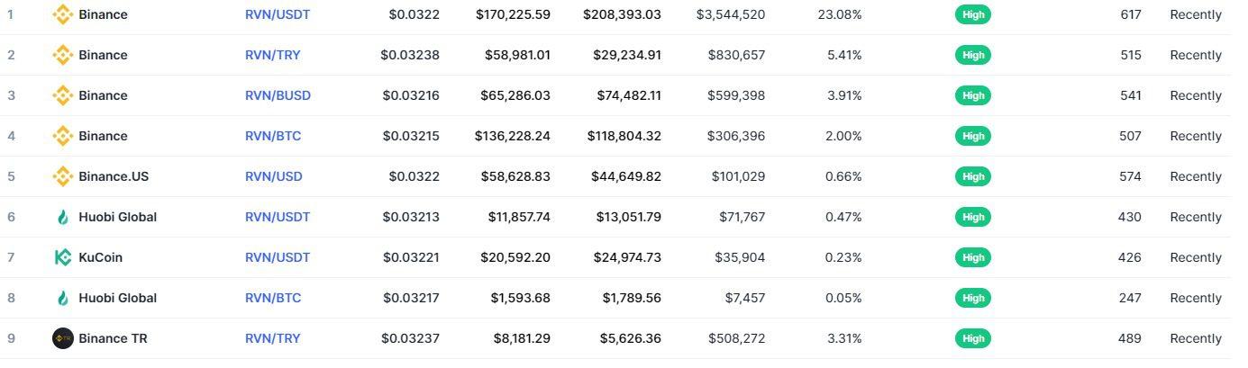Click the Binance.US logo icon

point(62,176)
